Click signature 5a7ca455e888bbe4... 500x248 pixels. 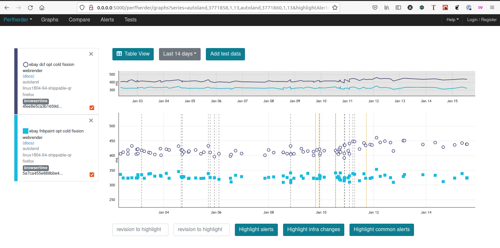[43, 173]
